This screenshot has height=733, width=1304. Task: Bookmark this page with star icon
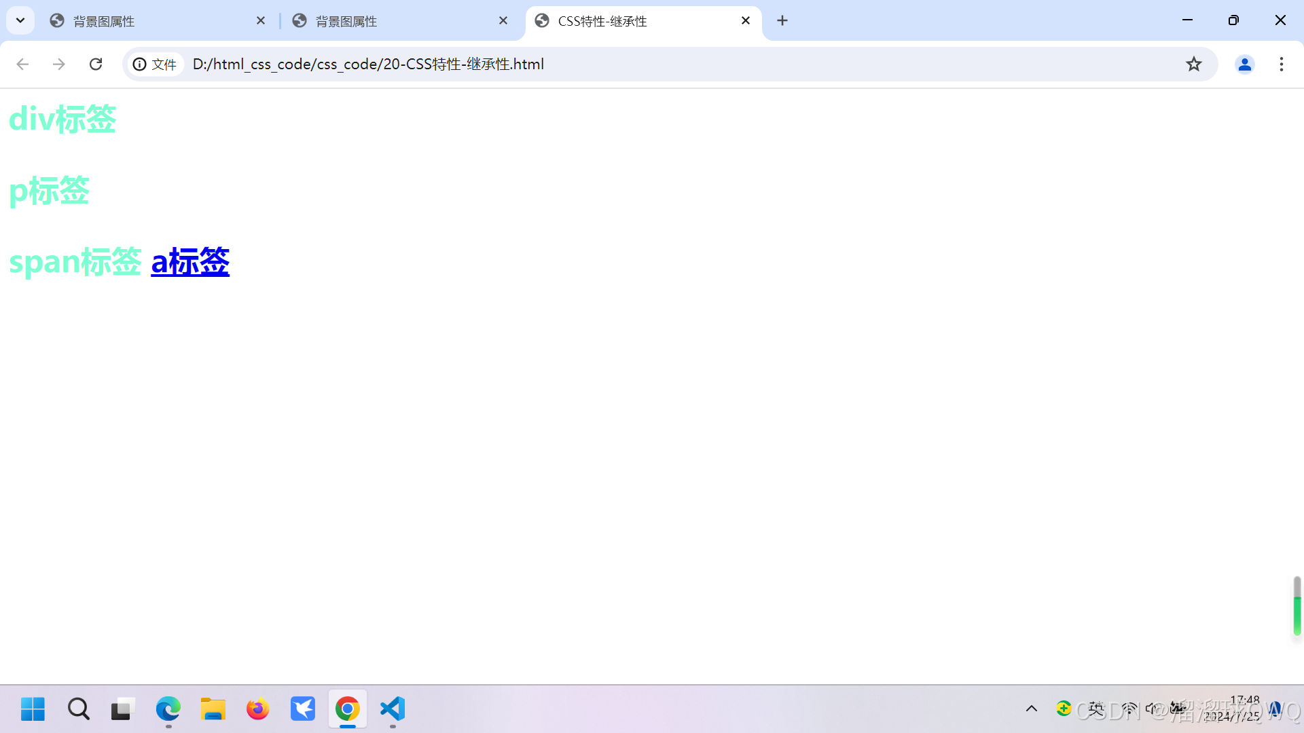click(1194, 64)
